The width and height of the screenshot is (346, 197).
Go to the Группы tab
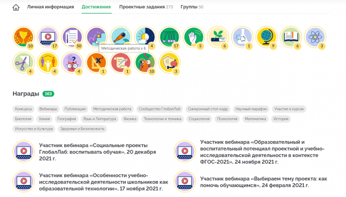(192, 7)
